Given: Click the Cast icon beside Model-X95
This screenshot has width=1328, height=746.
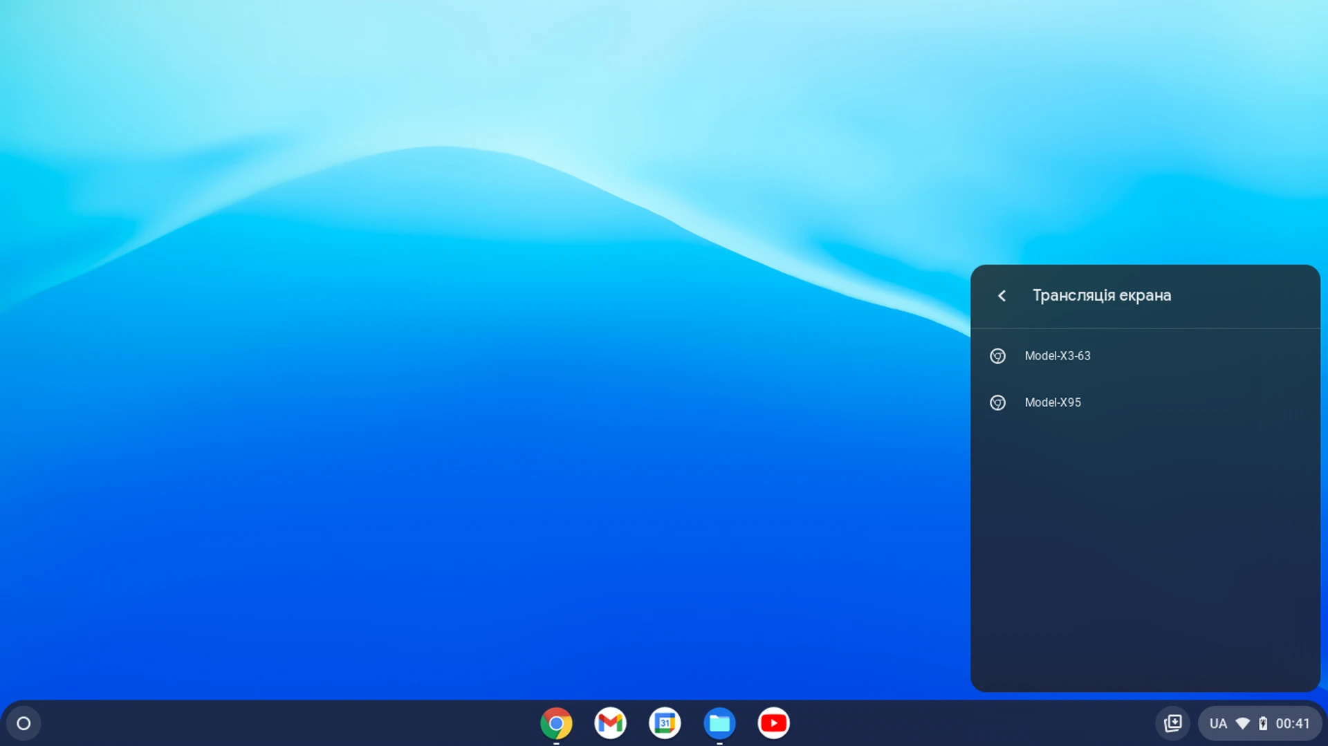Looking at the screenshot, I should point(998,402).
